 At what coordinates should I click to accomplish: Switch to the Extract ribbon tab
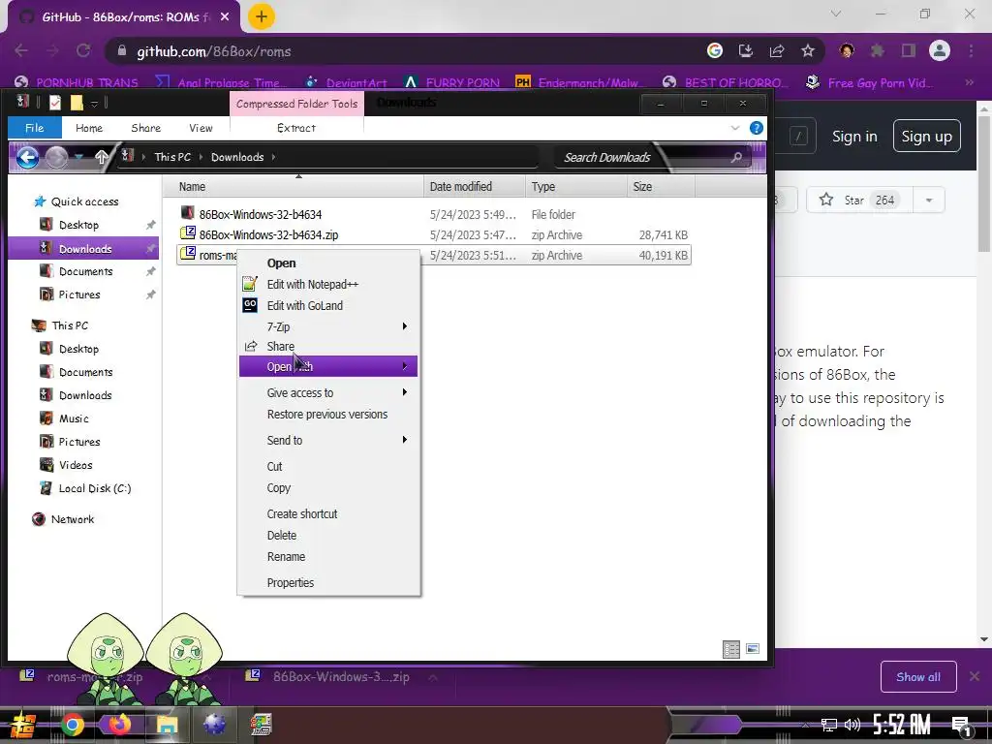(x=296, y=128)
